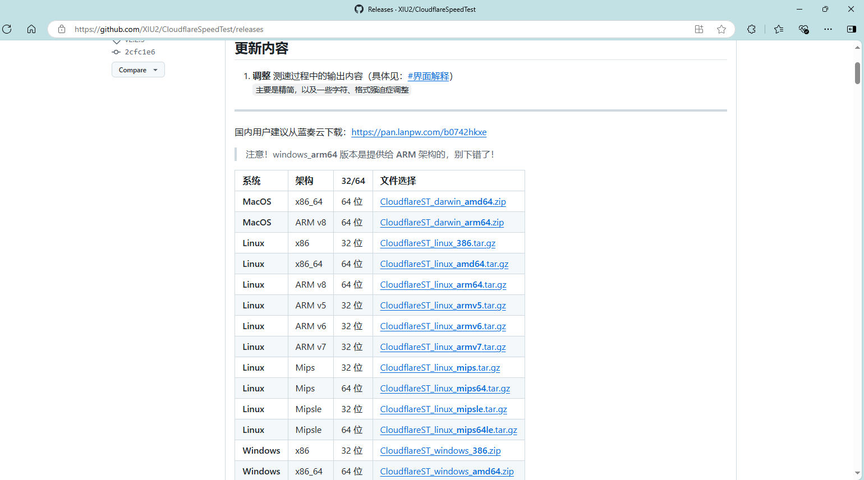The width and height of the screenshot is (864, 480).
Task: Add this page to favorites star
Action: (x=721, y=29)
